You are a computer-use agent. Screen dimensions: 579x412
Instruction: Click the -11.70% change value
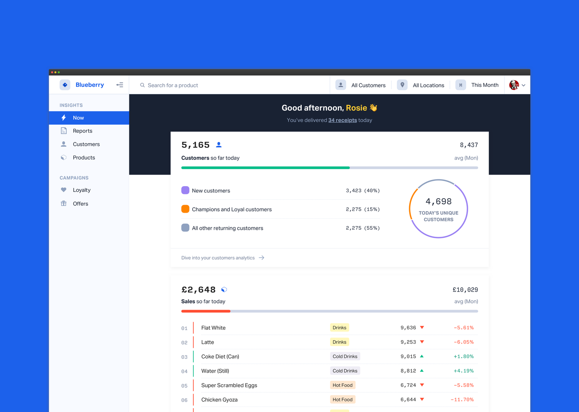462,400
